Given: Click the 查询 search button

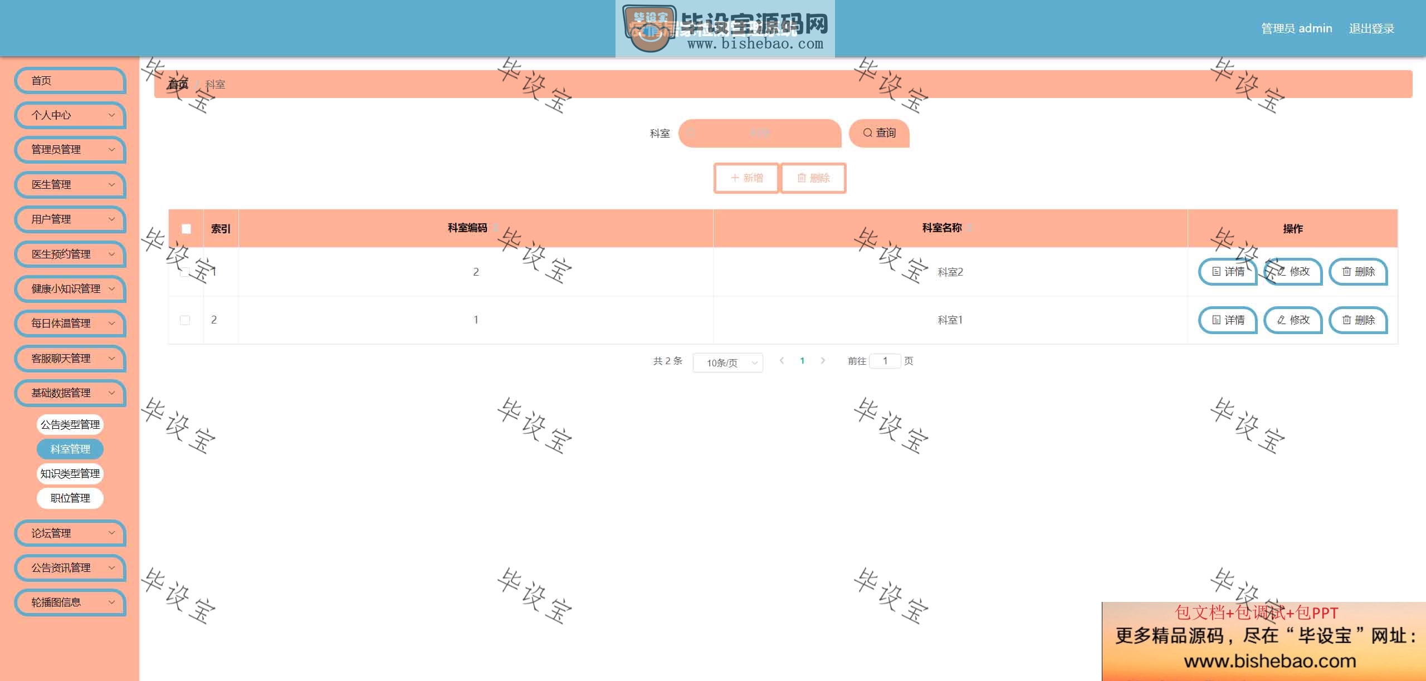Looking at the screenshot, I should pos(879,133).
